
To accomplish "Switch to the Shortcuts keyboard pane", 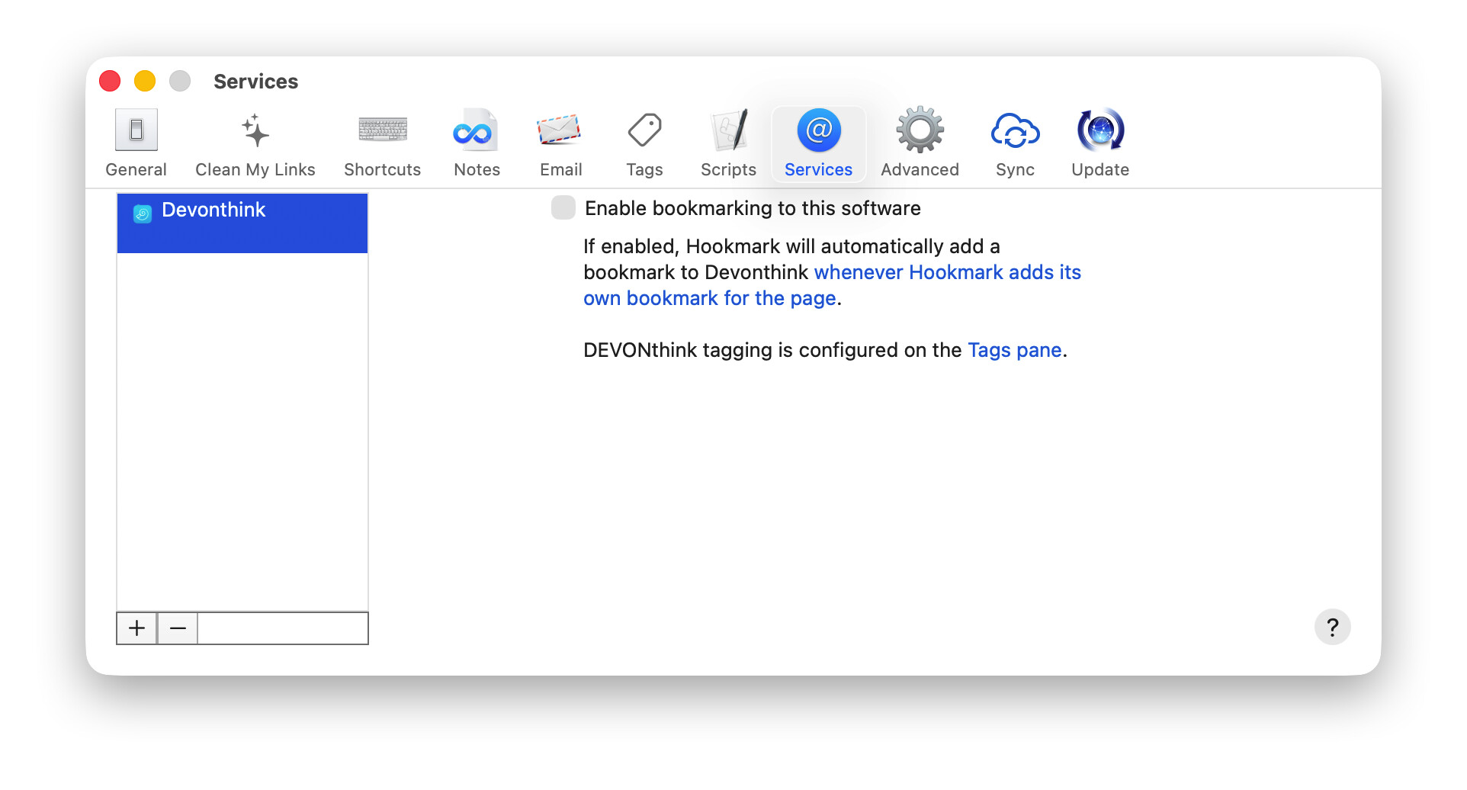I will click(382, 143).
